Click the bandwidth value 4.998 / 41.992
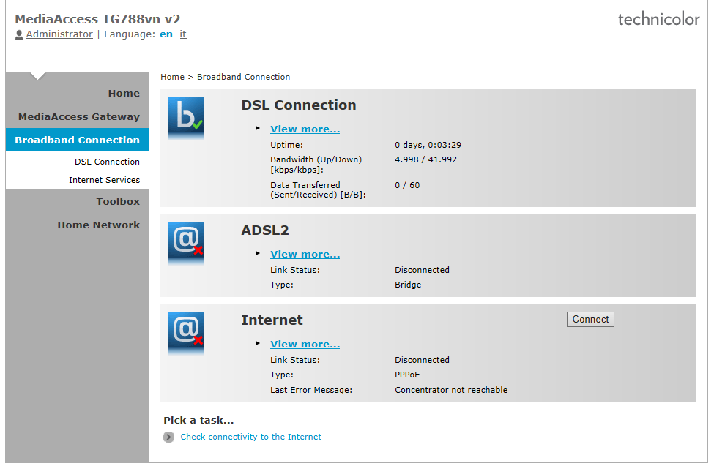This screenshot has height=466, width=714. point(425,159)
